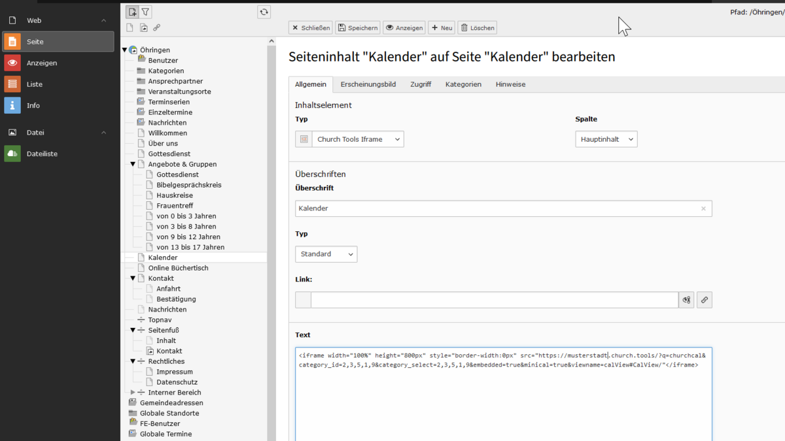Collapse the Web module group
This screenshot has width=785, height=441.
[103, 21]
